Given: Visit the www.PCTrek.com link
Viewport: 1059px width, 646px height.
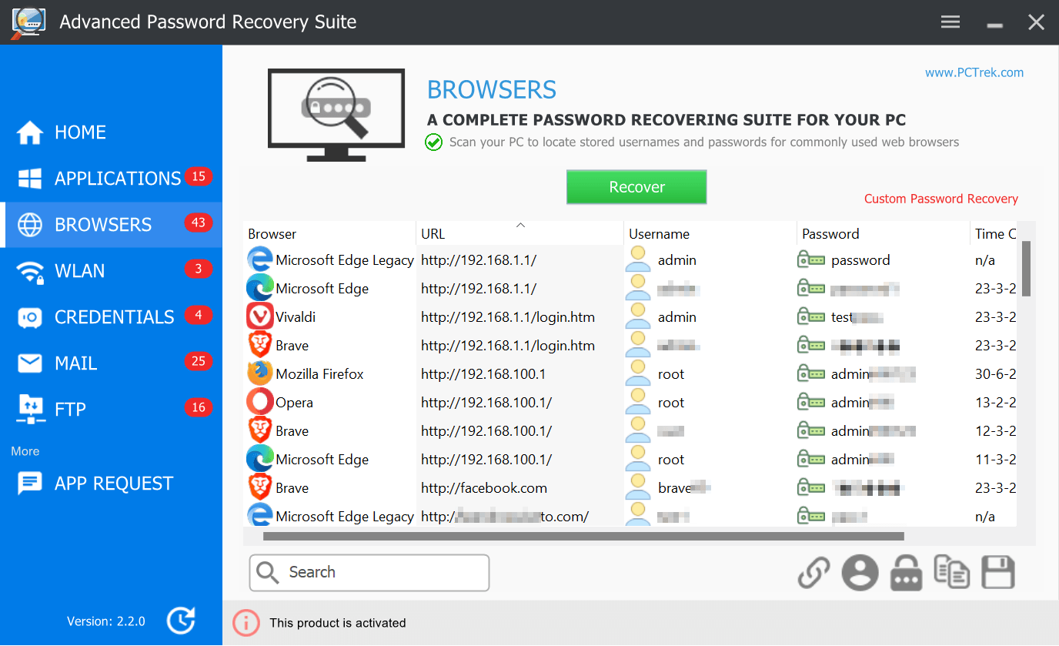Looking at the screenshot, I should (974, 72).
